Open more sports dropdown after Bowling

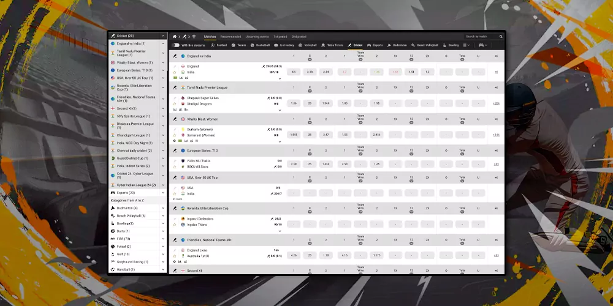466,45
